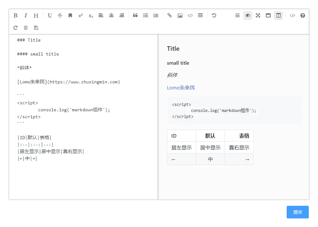Insert a heading with the H icon

tap(36, 16)
